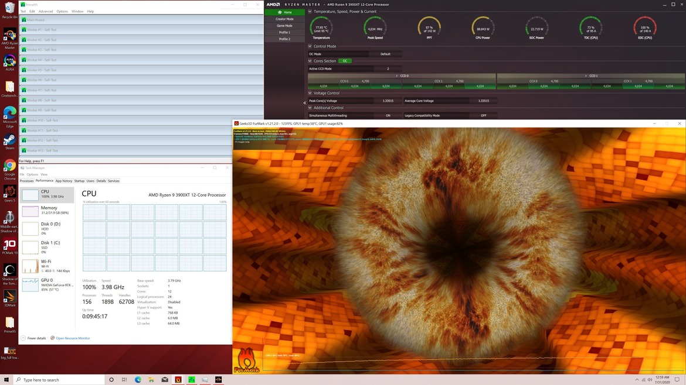Select Game Mode in Ryzen Master
Screen dimensions: 686x385
(285, 26)
